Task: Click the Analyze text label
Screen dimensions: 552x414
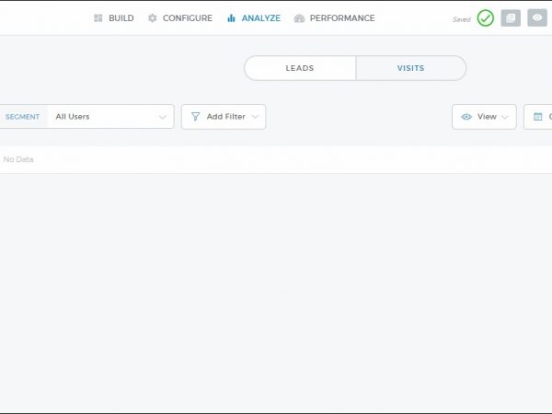Action: click(261, 18)
